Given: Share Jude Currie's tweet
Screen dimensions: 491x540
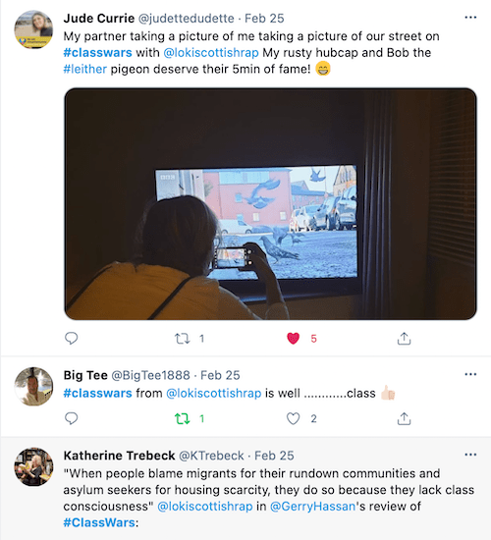Looking at the screenshot, I should [404, 339].
